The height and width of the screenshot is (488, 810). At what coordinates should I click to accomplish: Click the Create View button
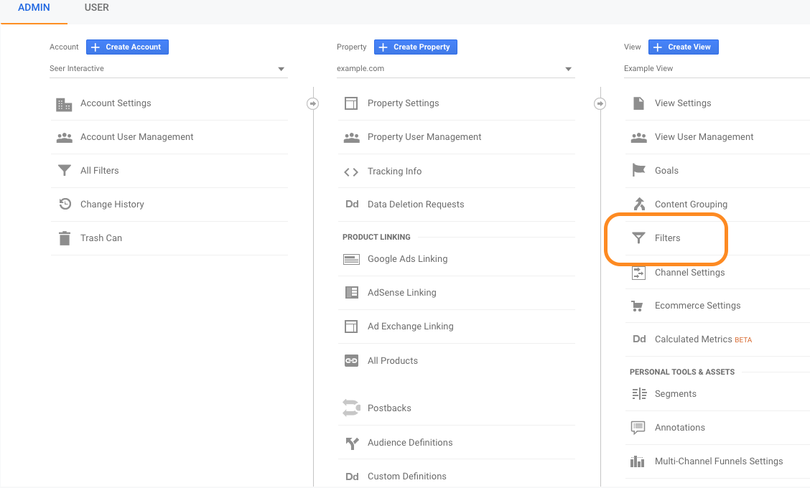pyautogui.click(x=683, y=47)
